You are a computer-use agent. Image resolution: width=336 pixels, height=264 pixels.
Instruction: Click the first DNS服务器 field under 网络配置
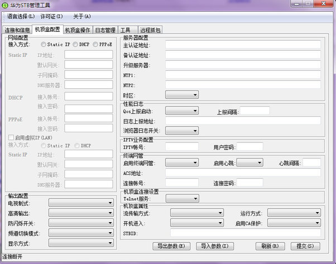pyautogui.click(x=89, y=85)
